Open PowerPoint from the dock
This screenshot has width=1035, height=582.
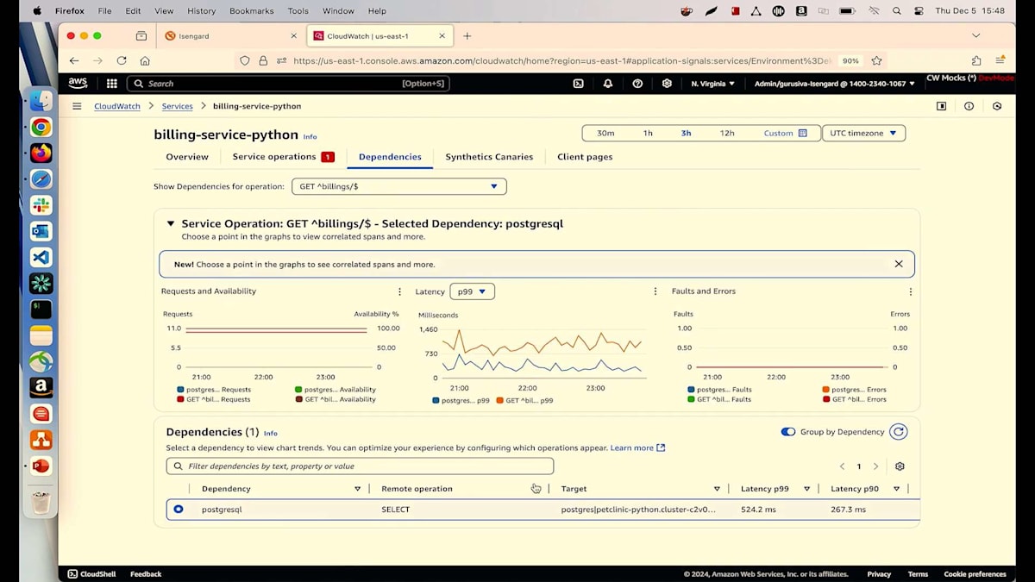41,466
